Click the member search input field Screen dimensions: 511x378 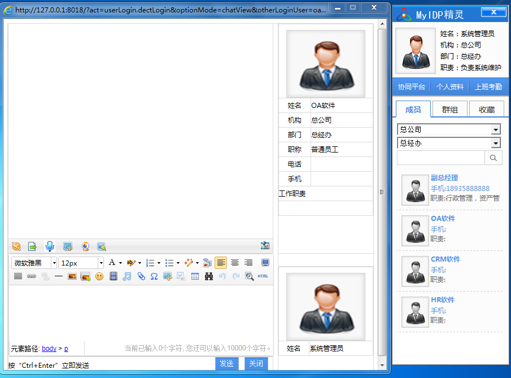point(440,158)
